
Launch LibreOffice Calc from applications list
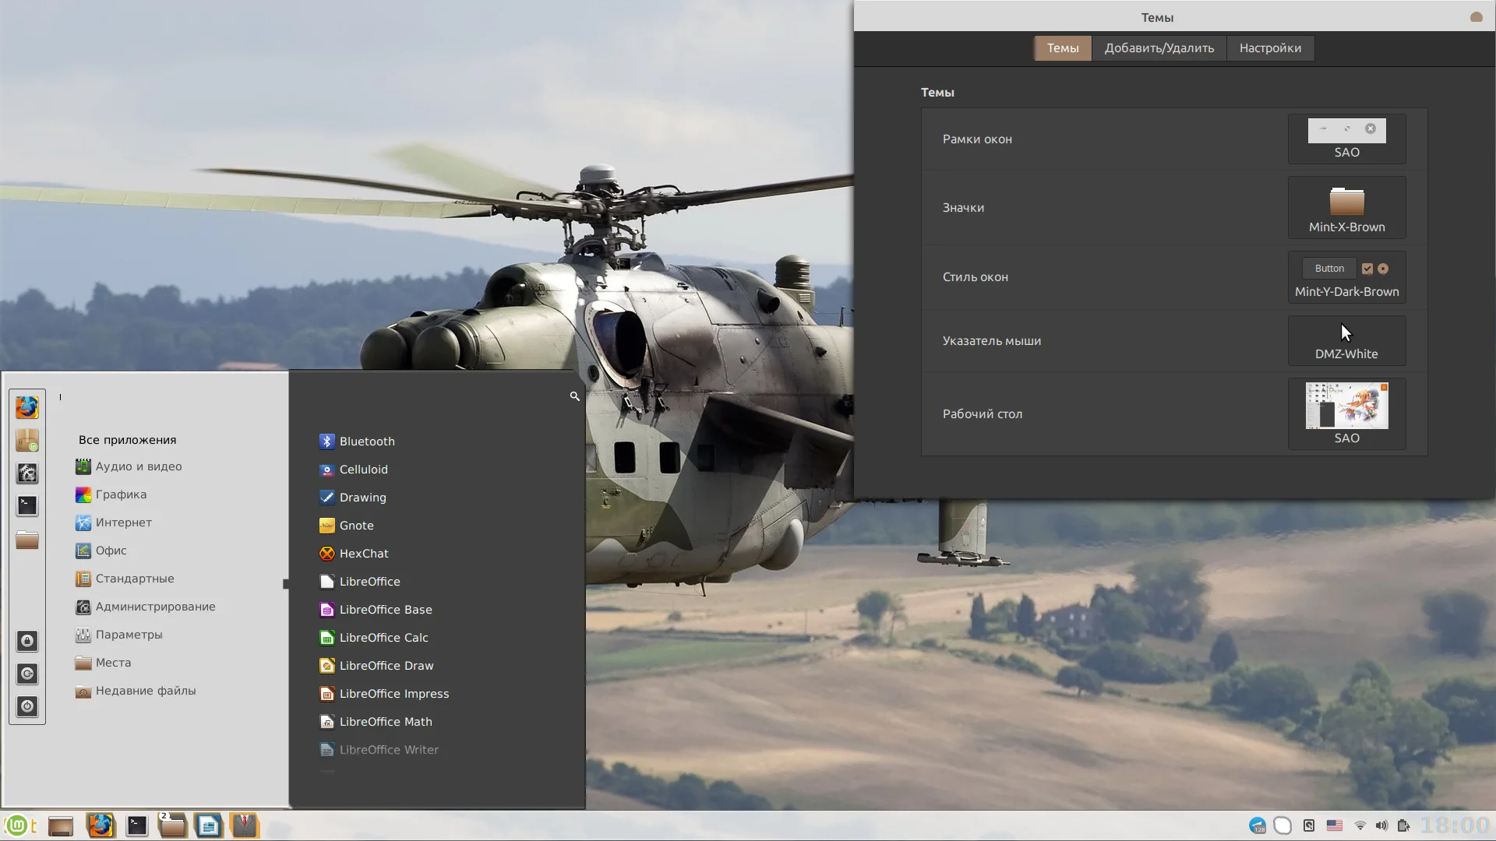(383, 638)
